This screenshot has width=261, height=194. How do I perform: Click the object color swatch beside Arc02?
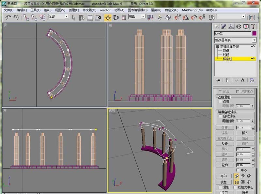(254, 33)
